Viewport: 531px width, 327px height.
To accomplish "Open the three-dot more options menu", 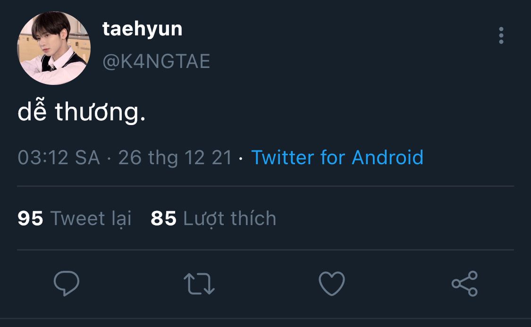I will (x=501, y=35).
